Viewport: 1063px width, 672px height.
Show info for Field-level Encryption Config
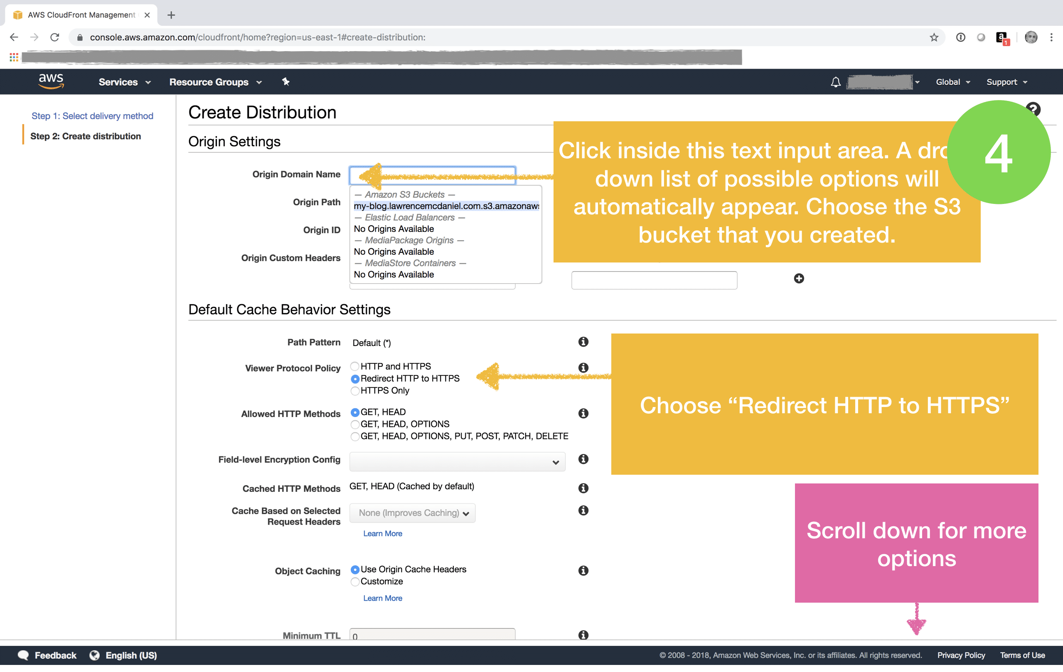point(583,459)
